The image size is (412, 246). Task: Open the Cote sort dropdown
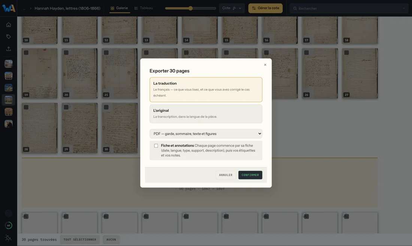coord(232,8)
